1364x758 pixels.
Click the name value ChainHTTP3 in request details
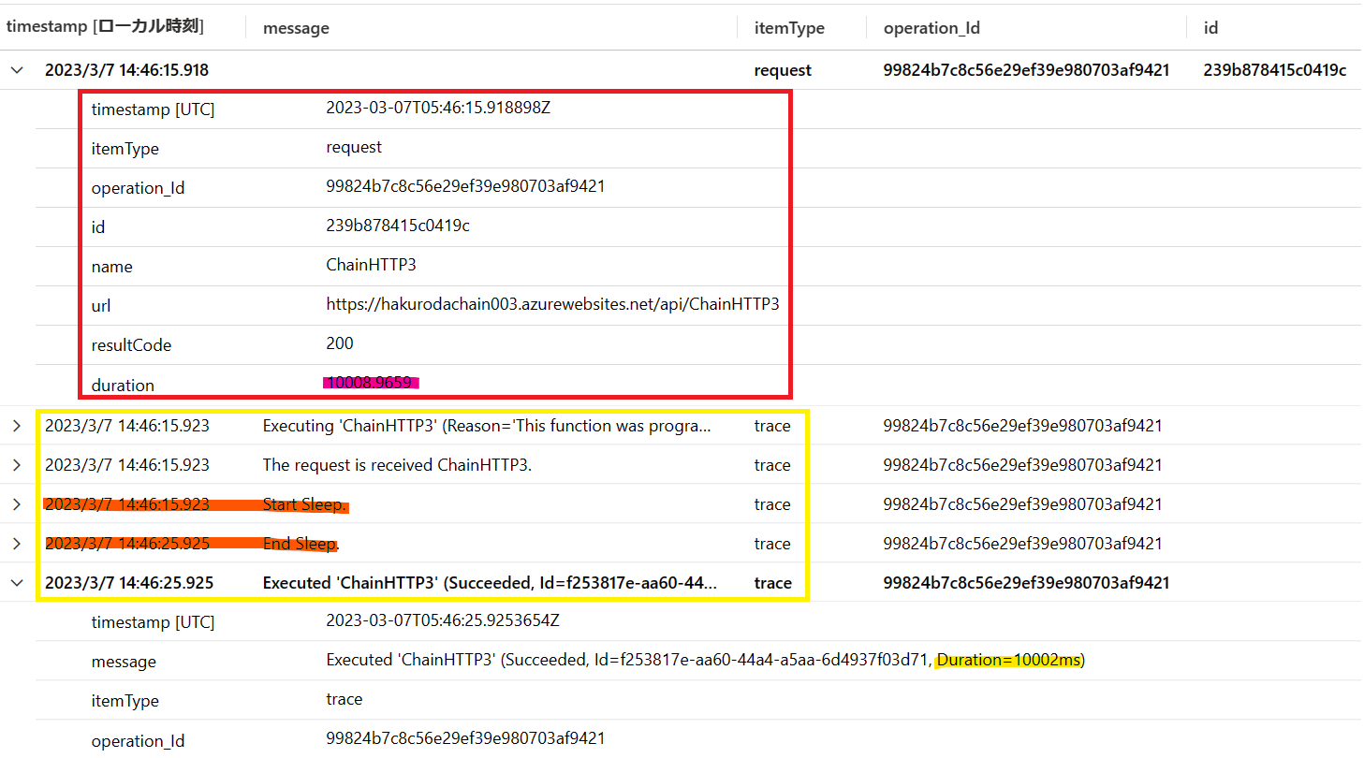371,265
